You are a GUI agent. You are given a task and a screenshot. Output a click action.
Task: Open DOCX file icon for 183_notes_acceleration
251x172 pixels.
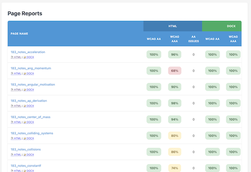click(25, 57)
